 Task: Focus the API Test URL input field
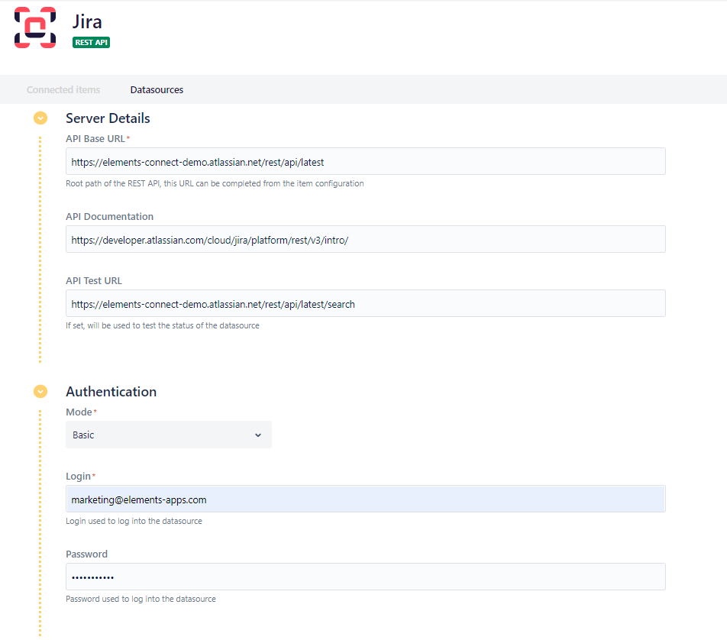[365, 303]
